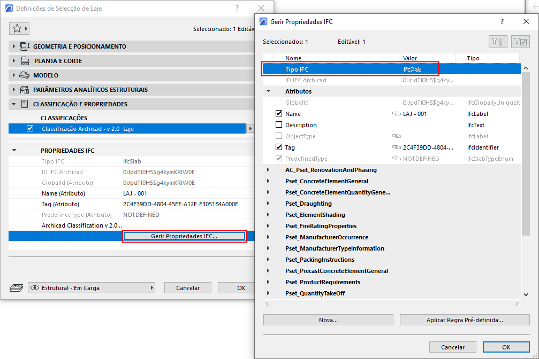Collapse the Propriedades IFC group arrow

(14, 150)
